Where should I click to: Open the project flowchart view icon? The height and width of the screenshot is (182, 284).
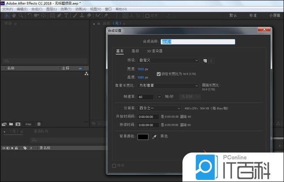(x=86, y=74)
